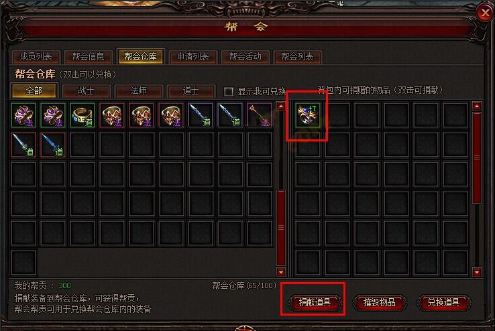Select the first blue sword in the top row
The image size is (495, 331).
click(201, 115)
